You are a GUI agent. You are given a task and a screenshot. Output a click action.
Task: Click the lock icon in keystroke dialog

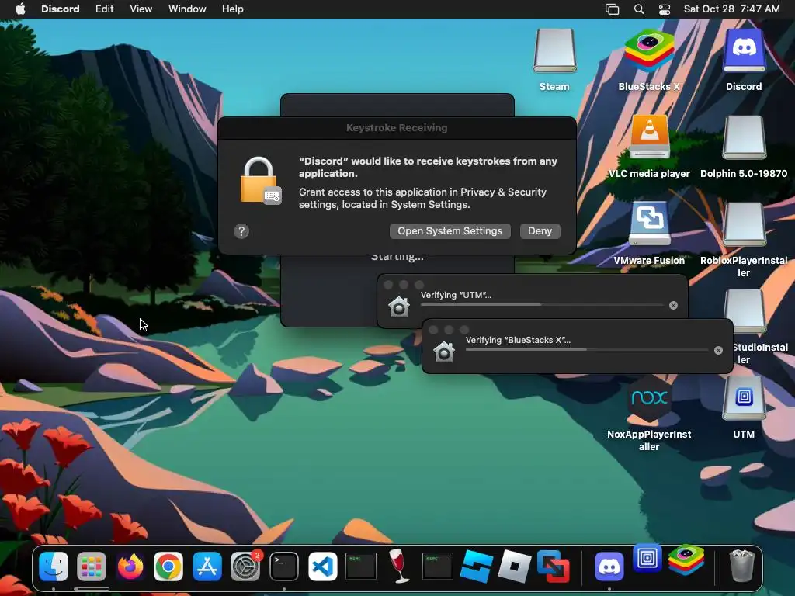(260, 181)
